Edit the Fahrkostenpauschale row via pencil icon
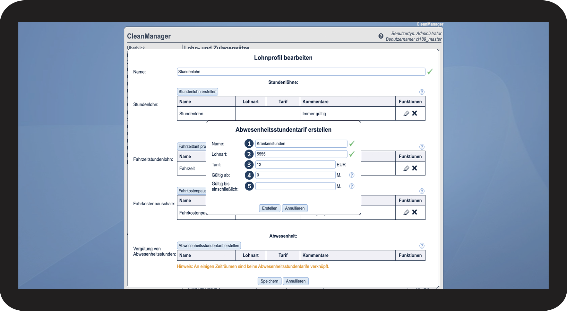Screen dimensions: 567x311 point(406,212)
